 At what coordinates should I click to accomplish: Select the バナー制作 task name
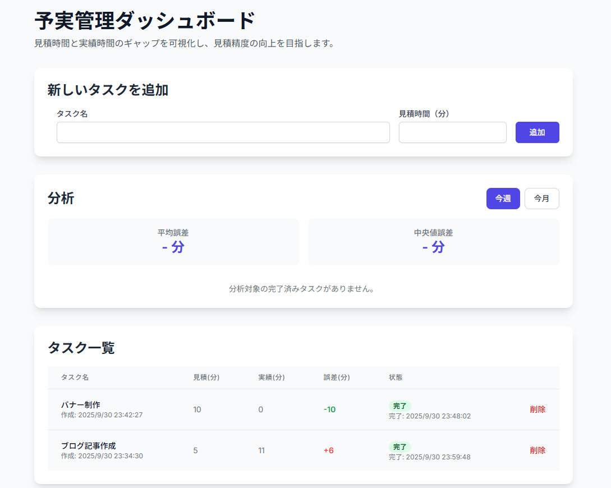point(81,404)
